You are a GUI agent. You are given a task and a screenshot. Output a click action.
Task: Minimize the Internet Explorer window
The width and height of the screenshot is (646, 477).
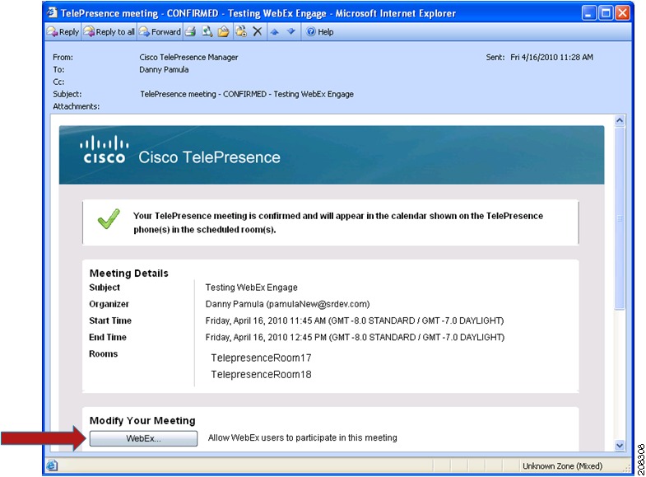click(589, 13)
